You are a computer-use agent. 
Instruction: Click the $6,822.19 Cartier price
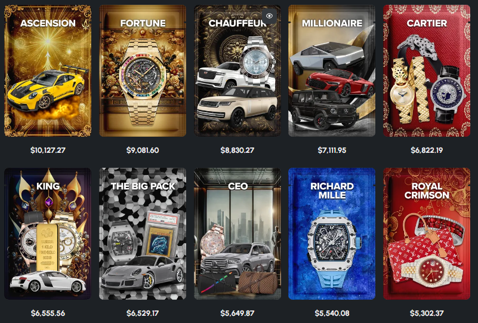pos(427,150)
